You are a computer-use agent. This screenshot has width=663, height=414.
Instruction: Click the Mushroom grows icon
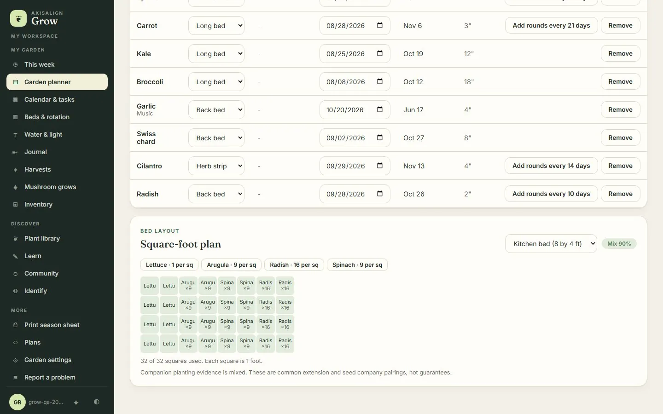(15, 187)
